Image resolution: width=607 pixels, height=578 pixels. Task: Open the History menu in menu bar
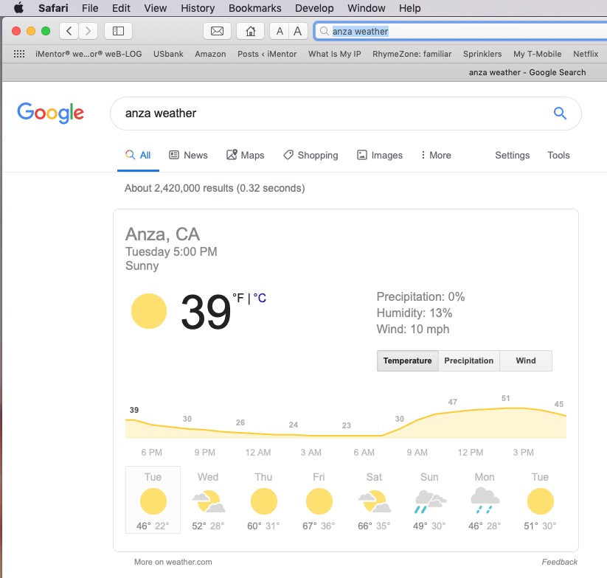[198, 8]
